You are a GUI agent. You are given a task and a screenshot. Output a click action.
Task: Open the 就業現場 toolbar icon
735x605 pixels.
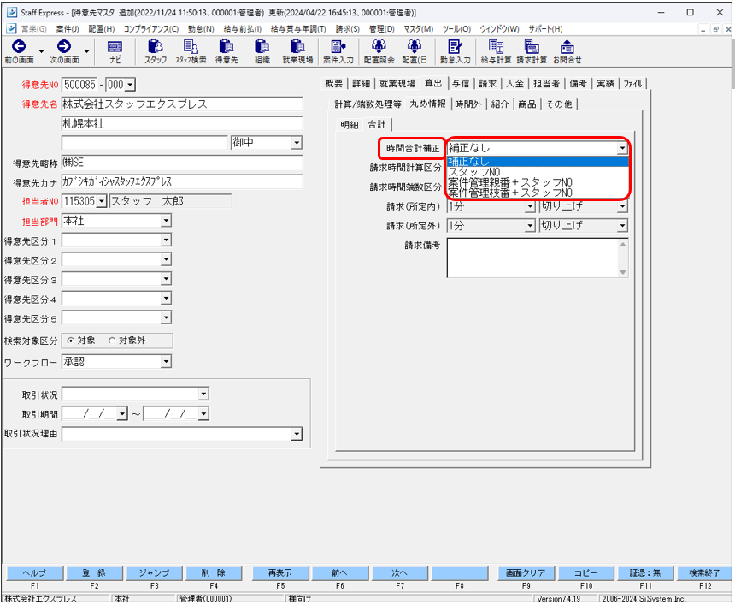pos(297,46)
